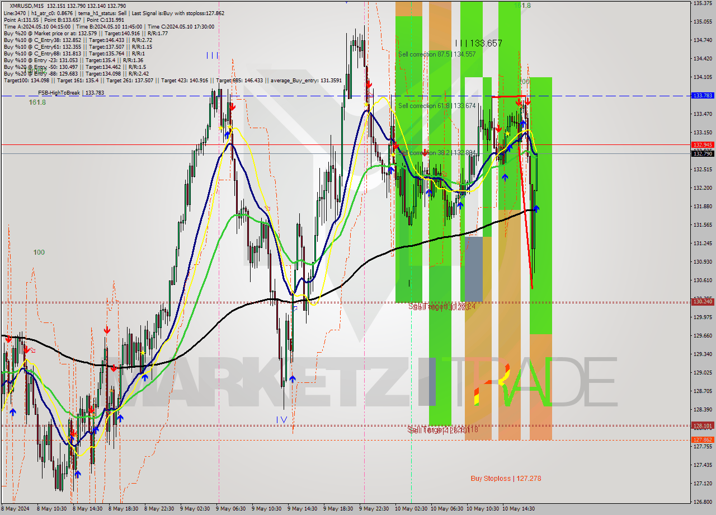Click the green 100 Fibonacci level label
716x515 pixels.
coord(39,252)
